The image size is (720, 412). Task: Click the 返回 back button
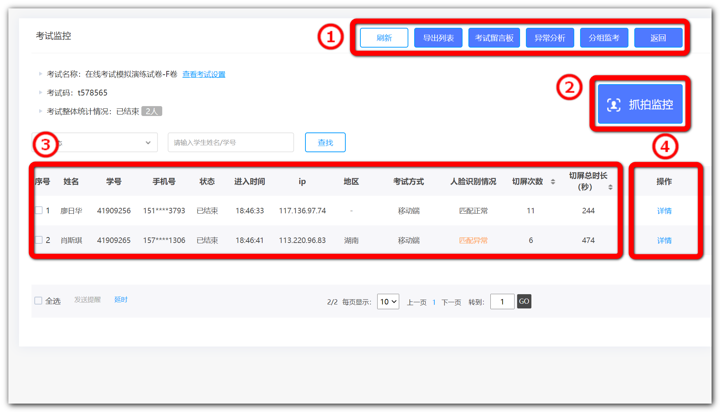pos(658,38)
